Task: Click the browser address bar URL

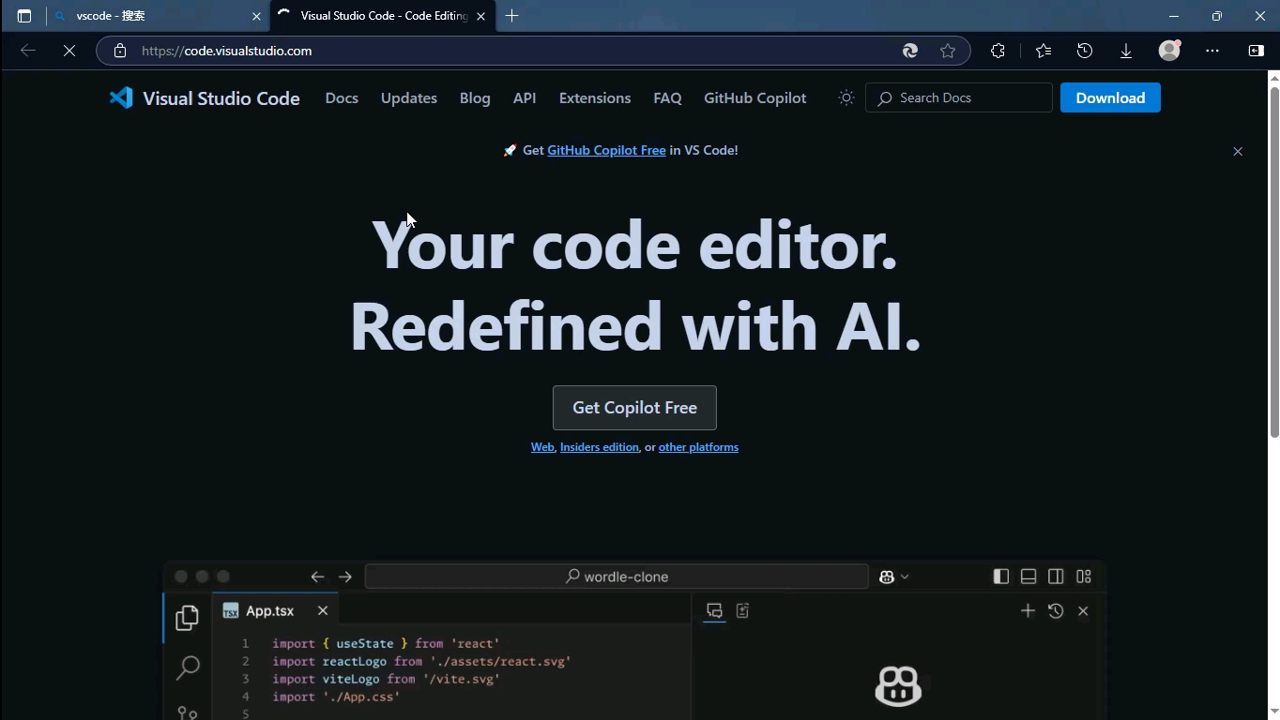Action: click(227, 51)
